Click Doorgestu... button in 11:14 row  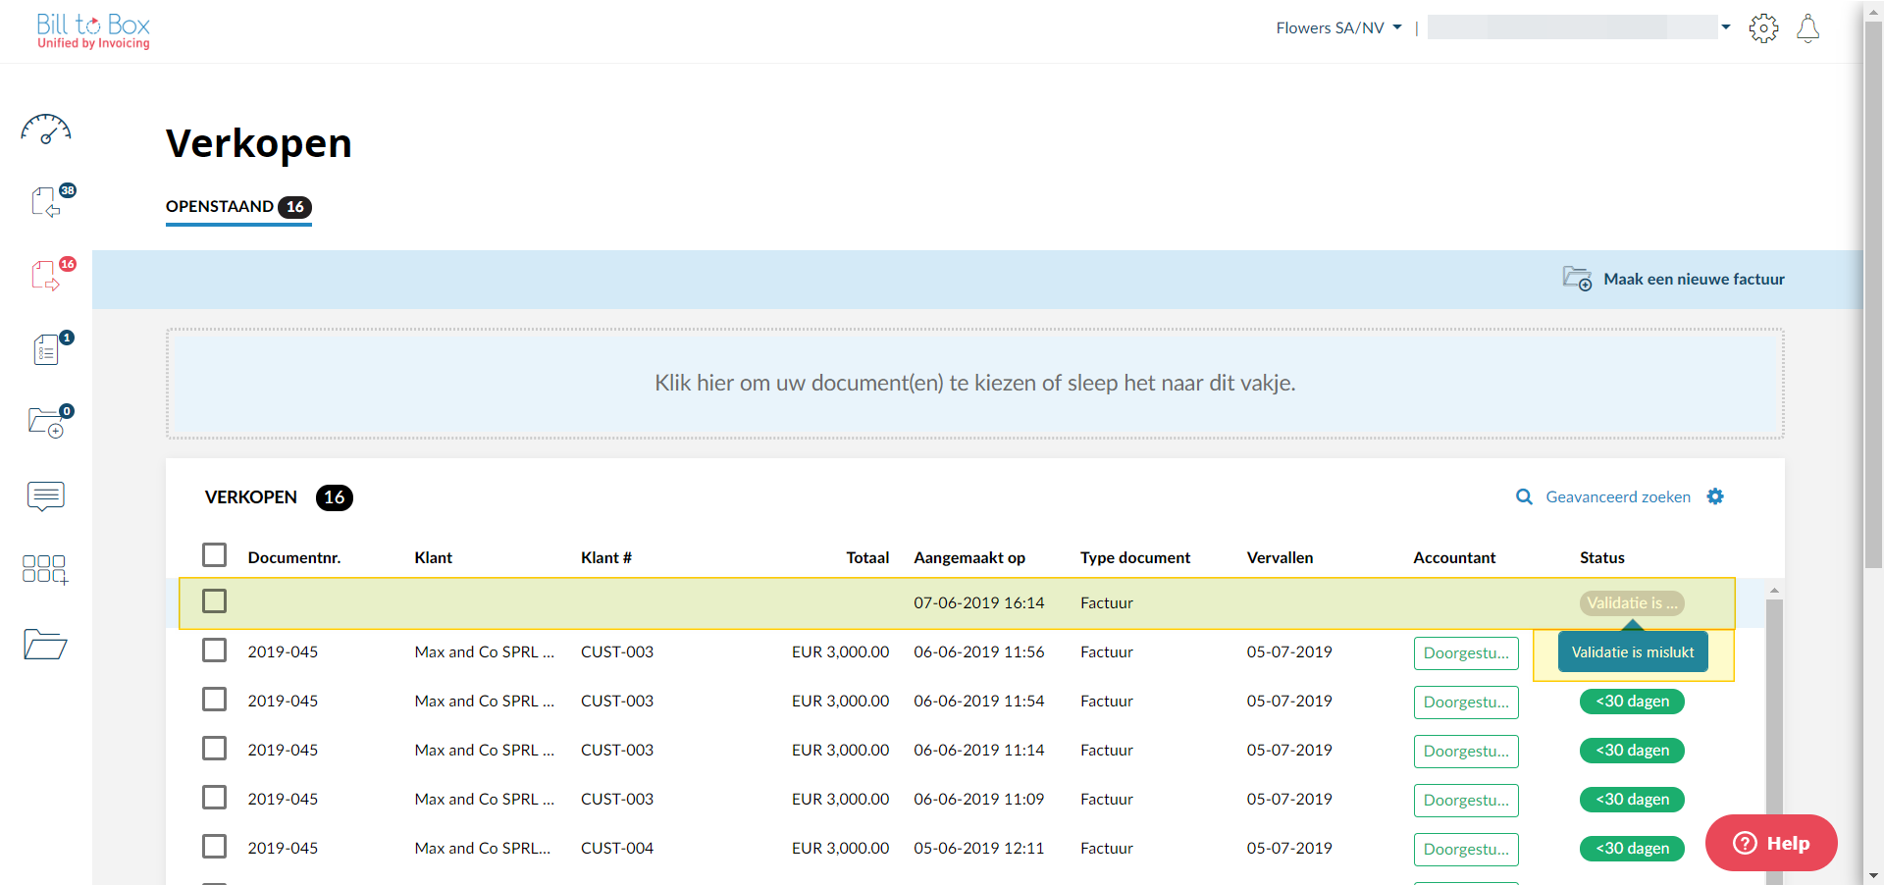[x=1466, y=752]
